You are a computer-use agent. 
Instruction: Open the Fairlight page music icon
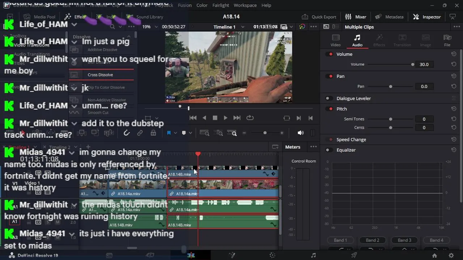pyautogui.click(x=313, y=255)
